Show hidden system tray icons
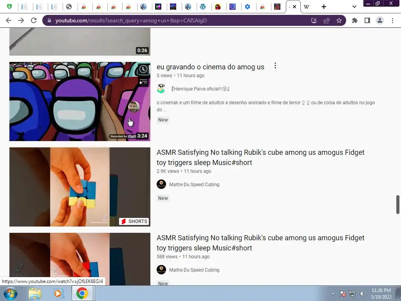Image resolution: width=401 pixels, height=301 pixels. [x=333, y=294]
